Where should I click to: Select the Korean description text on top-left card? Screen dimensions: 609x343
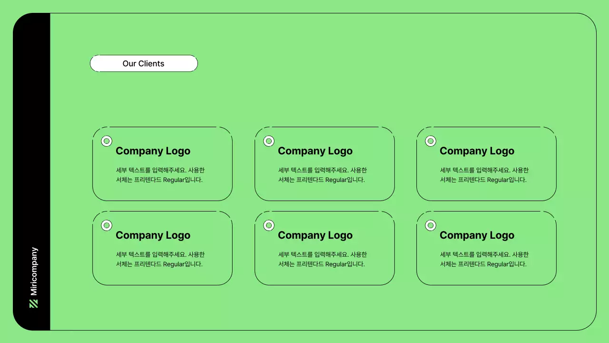[x=160, y=175]
